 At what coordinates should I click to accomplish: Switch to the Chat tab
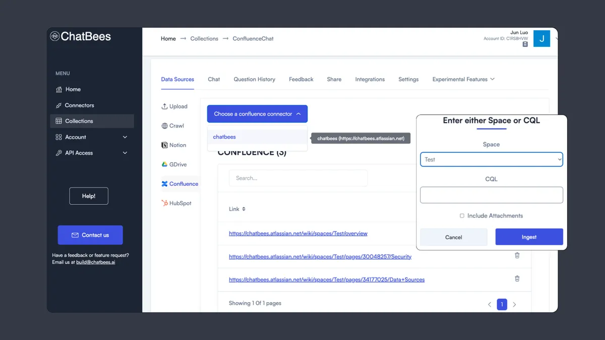pyautogui.click(x=214, y=79)
